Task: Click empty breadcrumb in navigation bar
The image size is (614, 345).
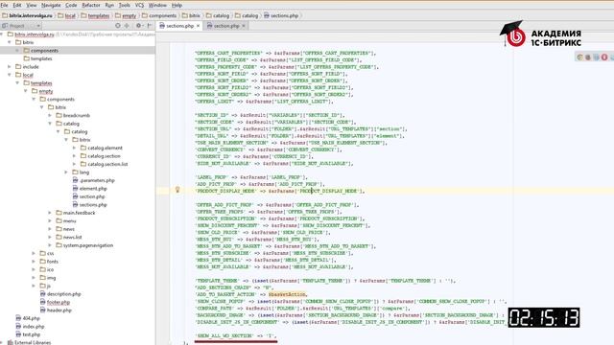Action: [126, 15]
